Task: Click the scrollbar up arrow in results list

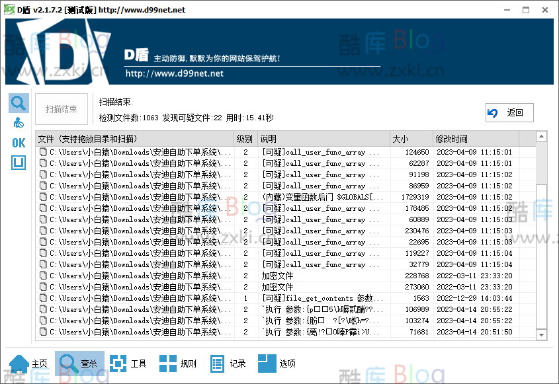Action: 541,137
